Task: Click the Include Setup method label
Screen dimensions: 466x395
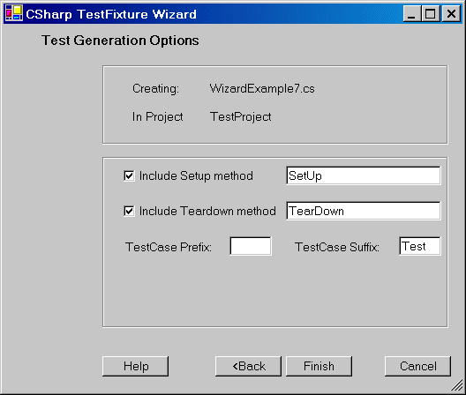Action: point(196,175)
